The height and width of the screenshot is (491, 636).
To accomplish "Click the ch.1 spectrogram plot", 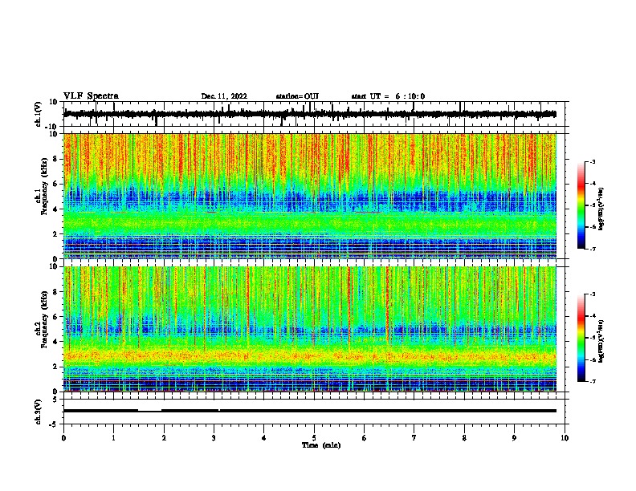I will click(310, 196).
